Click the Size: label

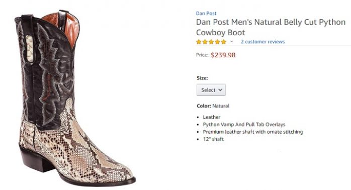pos(202,78)
